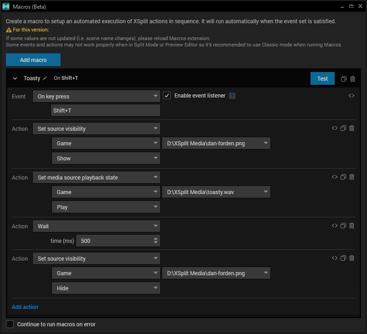Viewport: 367px width, 334px height.
Task: Click the "On Shift+T" trigger label
Action: coord(66,78)
